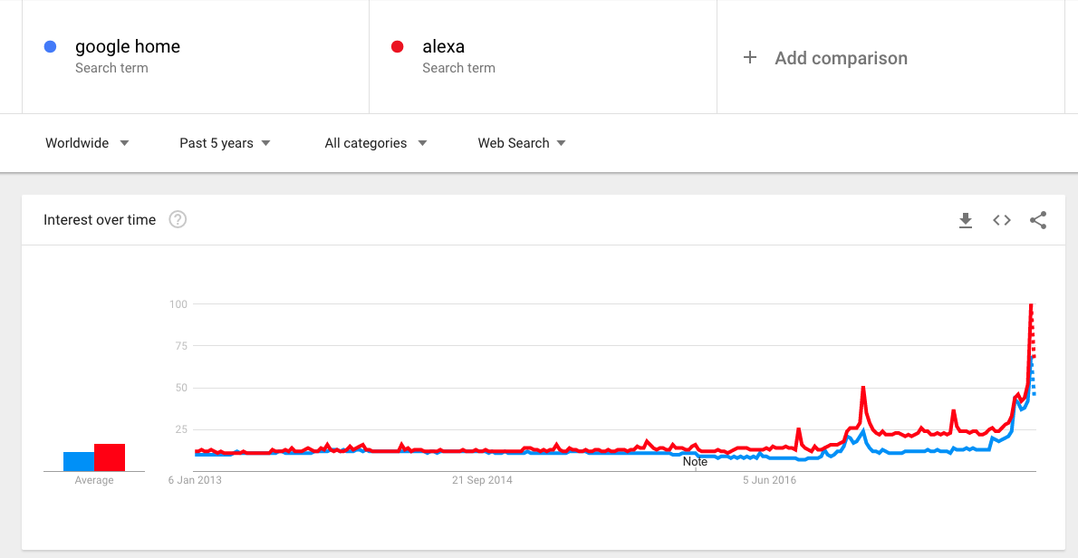The image size is (1078, 558).
Task: Open the All categories dropdown
Action: [x=367, y=142]
